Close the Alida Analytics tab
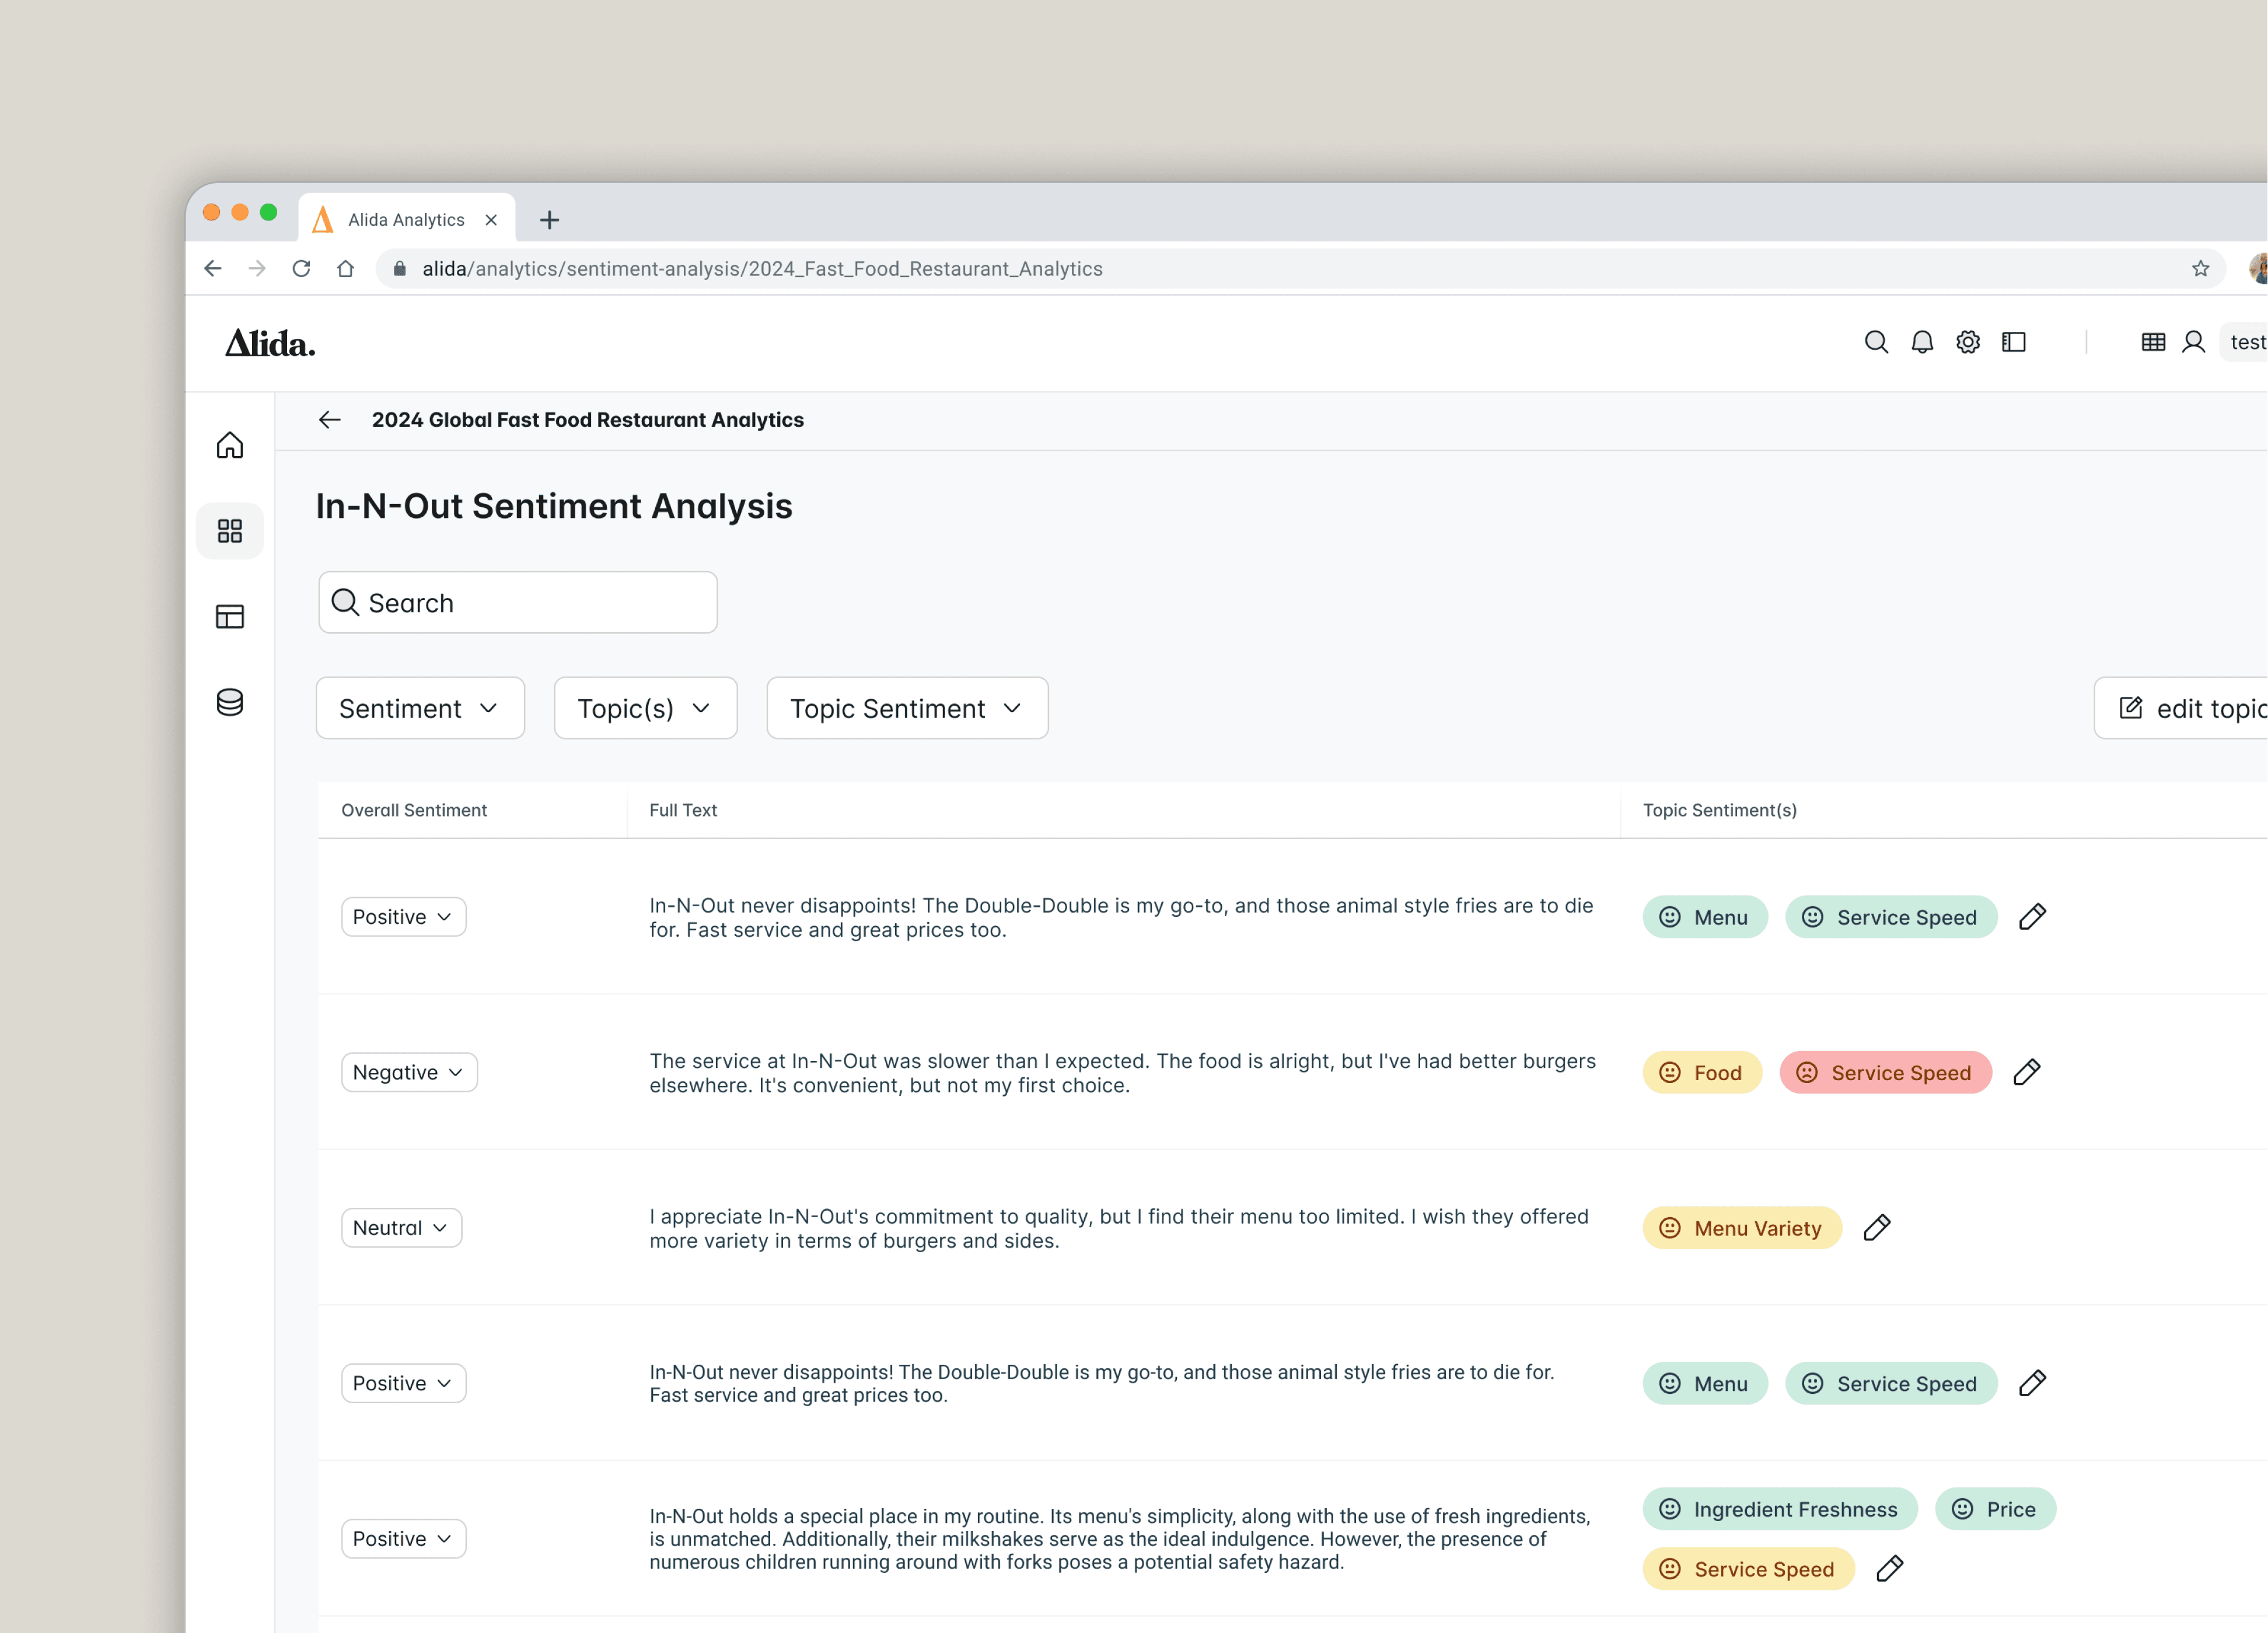This screenshot has width=2268, height=1633. pos(491,220)
